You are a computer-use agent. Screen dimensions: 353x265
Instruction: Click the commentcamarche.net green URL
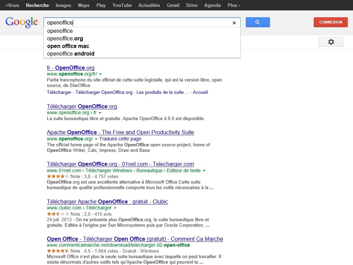click(118, 245)
